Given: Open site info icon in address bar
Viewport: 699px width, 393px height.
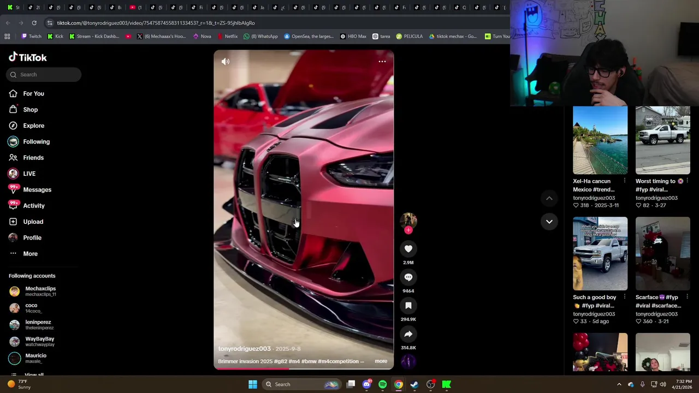Looking at the screenshot, I should [50, 23].
